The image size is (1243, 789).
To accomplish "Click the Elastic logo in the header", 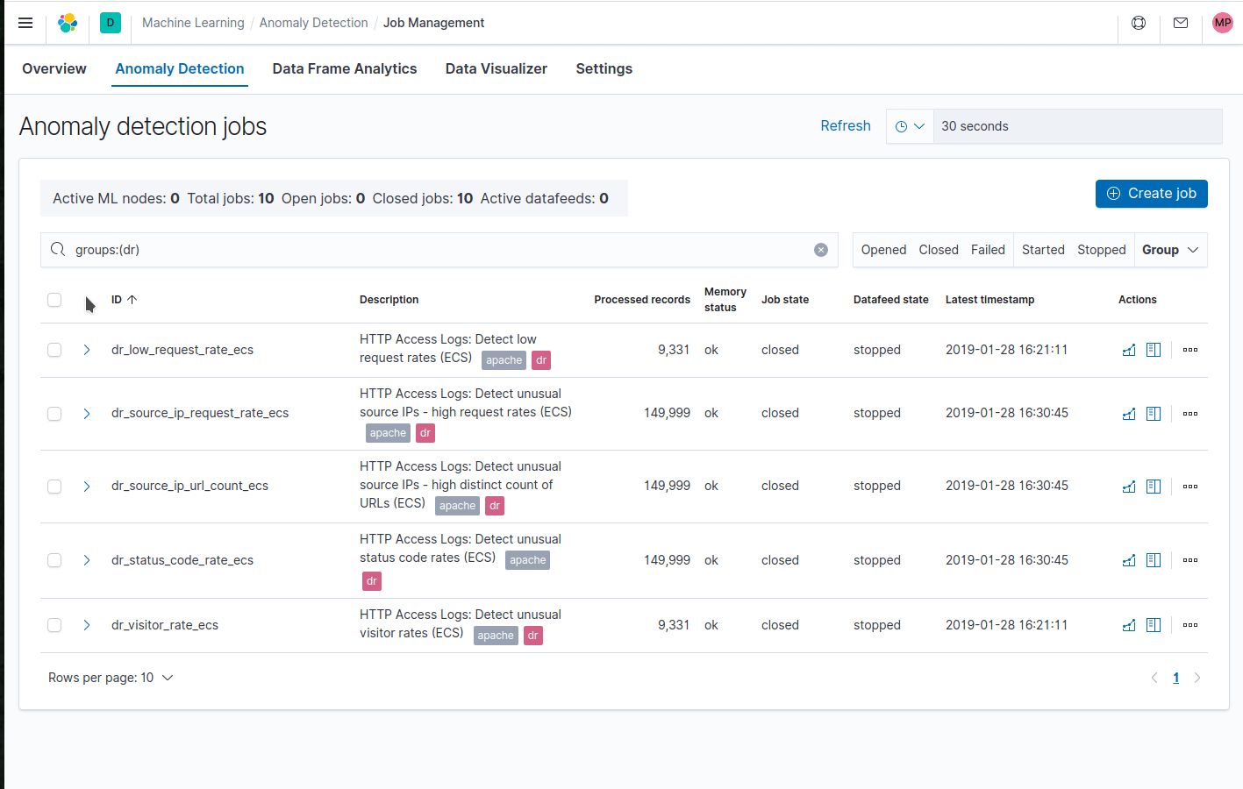I will [68, 23].
